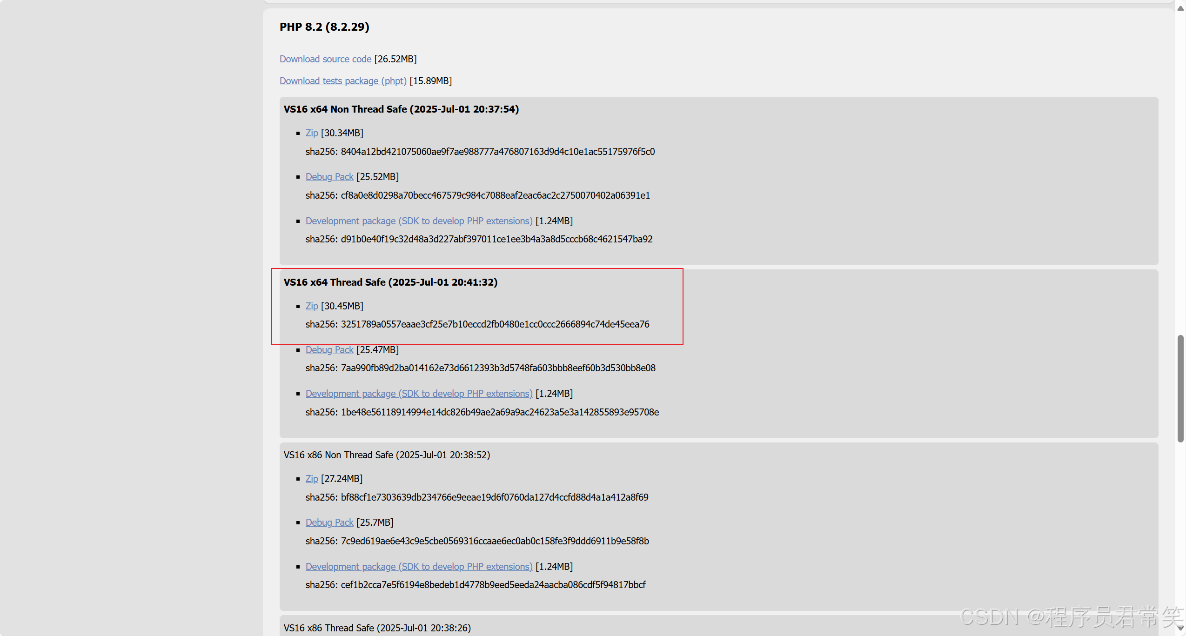1186x636 pixels.
Task: Click sha256 hash starting cef1b2cc
Action: tap(493, 585)
